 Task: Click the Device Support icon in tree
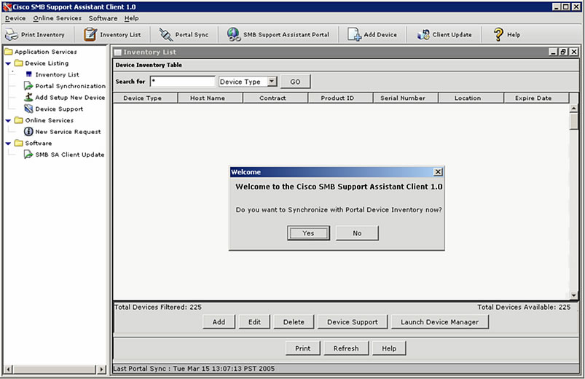pyautogui.click(x=28, y=109)
